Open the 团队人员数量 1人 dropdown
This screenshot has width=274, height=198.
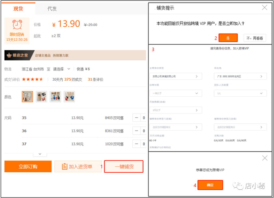(x=240, y=93)
